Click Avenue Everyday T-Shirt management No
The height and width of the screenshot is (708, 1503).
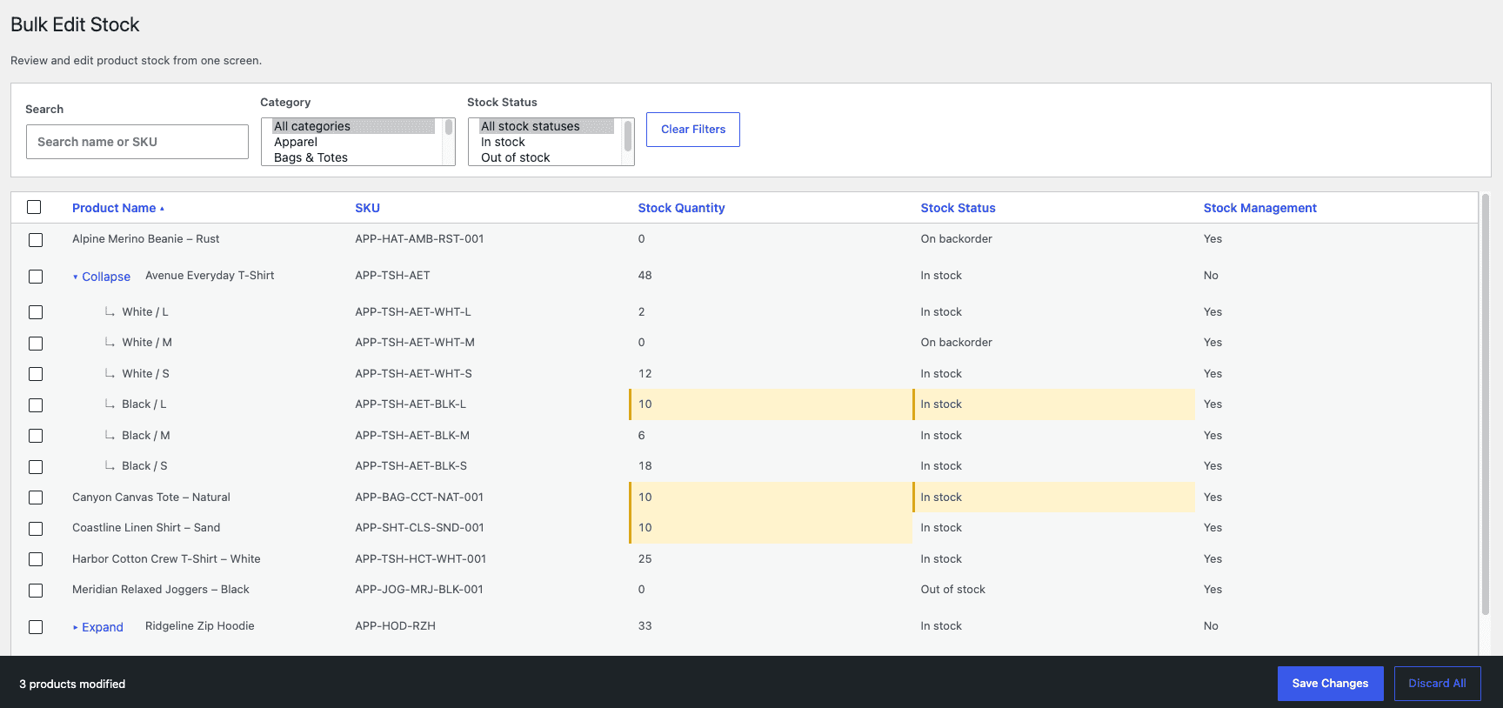pyautogui.click(x=1211, y=276)
